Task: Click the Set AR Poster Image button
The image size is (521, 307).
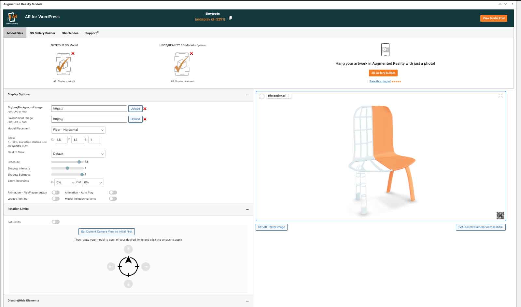Action: (272, 227)
